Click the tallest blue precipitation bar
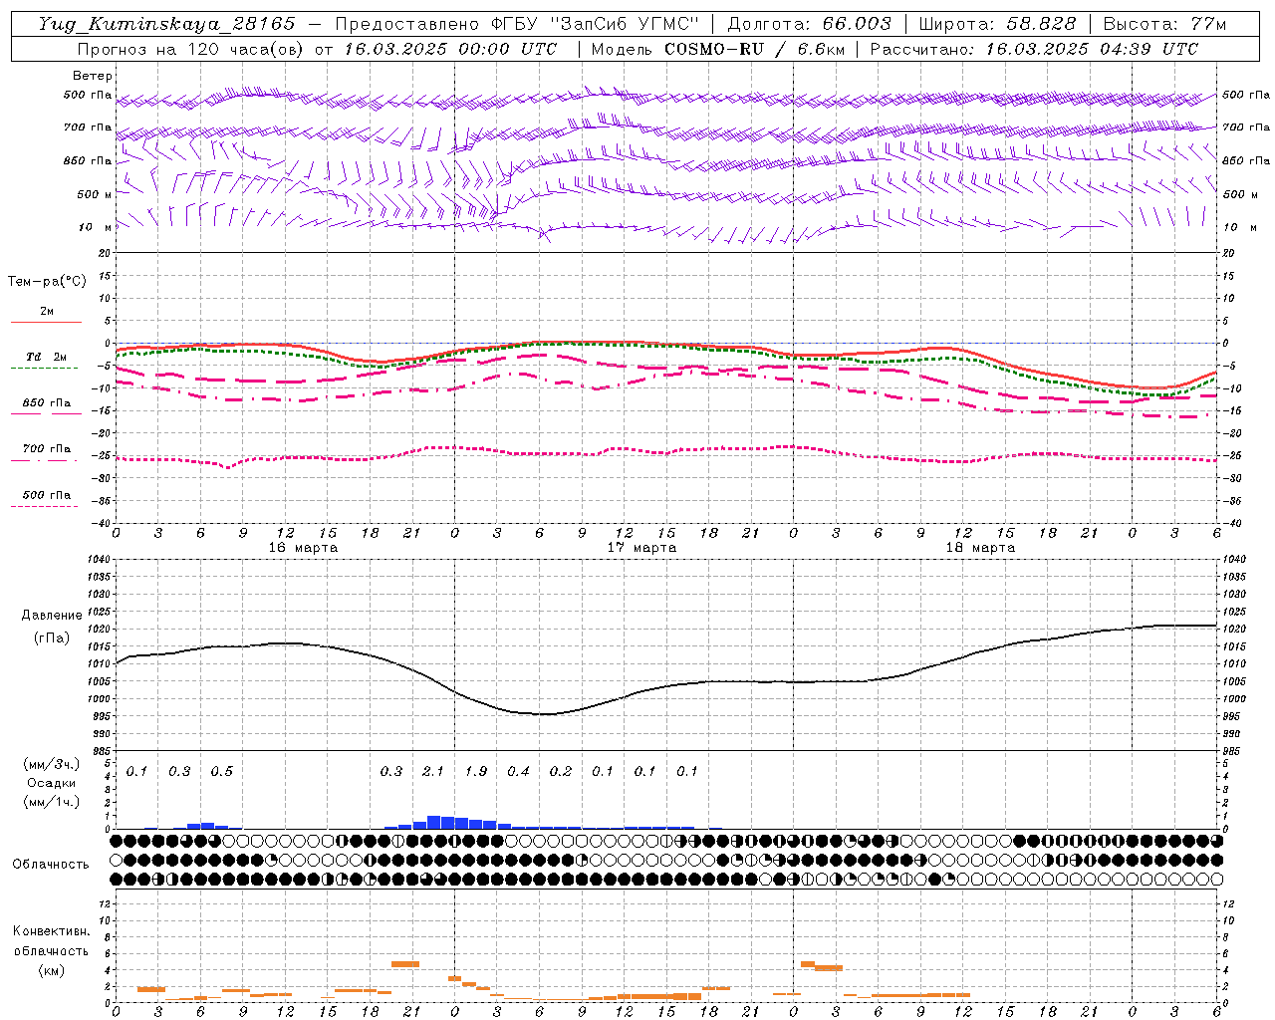 coord(433,822)
